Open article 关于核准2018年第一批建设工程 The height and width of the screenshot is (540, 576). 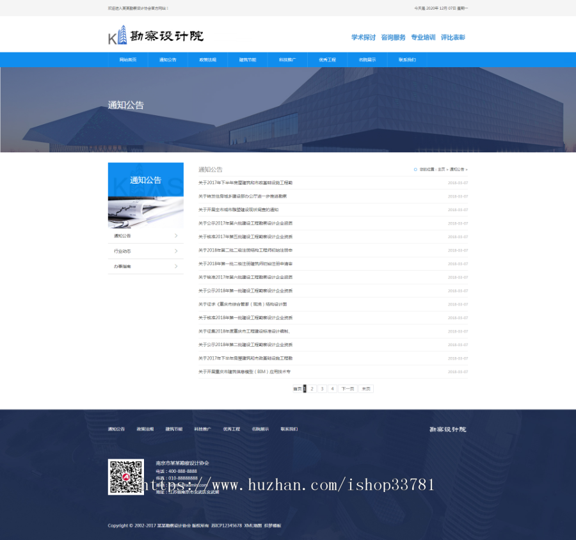coord(245,318)
